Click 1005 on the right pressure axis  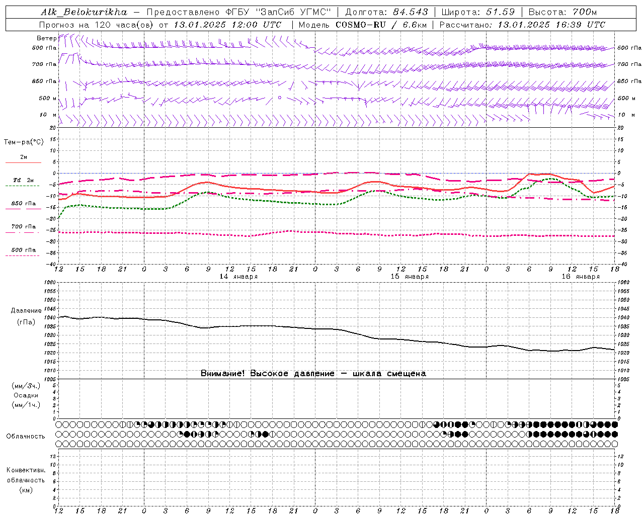coord(623,379)
